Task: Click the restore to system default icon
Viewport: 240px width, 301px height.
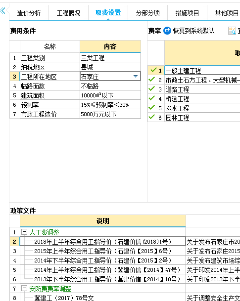Action: coord(167,31)
